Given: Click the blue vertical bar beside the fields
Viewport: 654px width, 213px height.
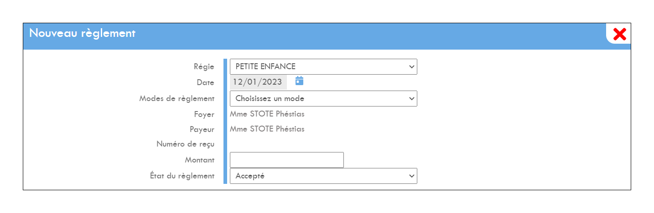Looking at the screenshot, I should click(x=225, y=121).
